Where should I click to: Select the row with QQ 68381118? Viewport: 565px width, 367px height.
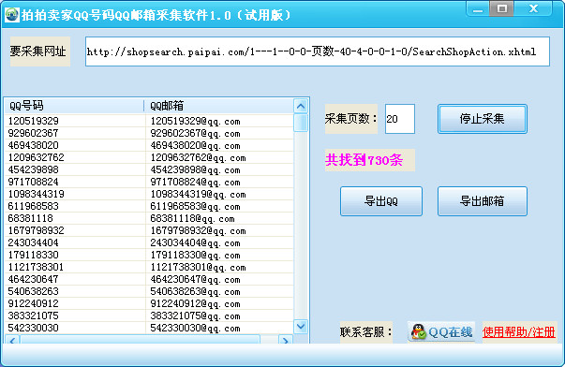pos(149,218)
